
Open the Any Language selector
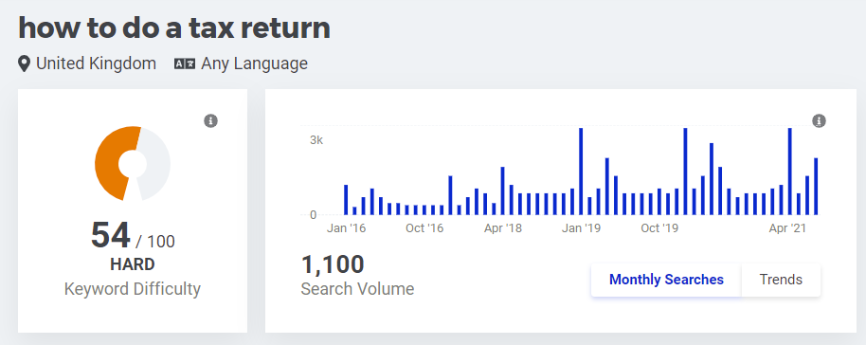click(x=242, y=64)
